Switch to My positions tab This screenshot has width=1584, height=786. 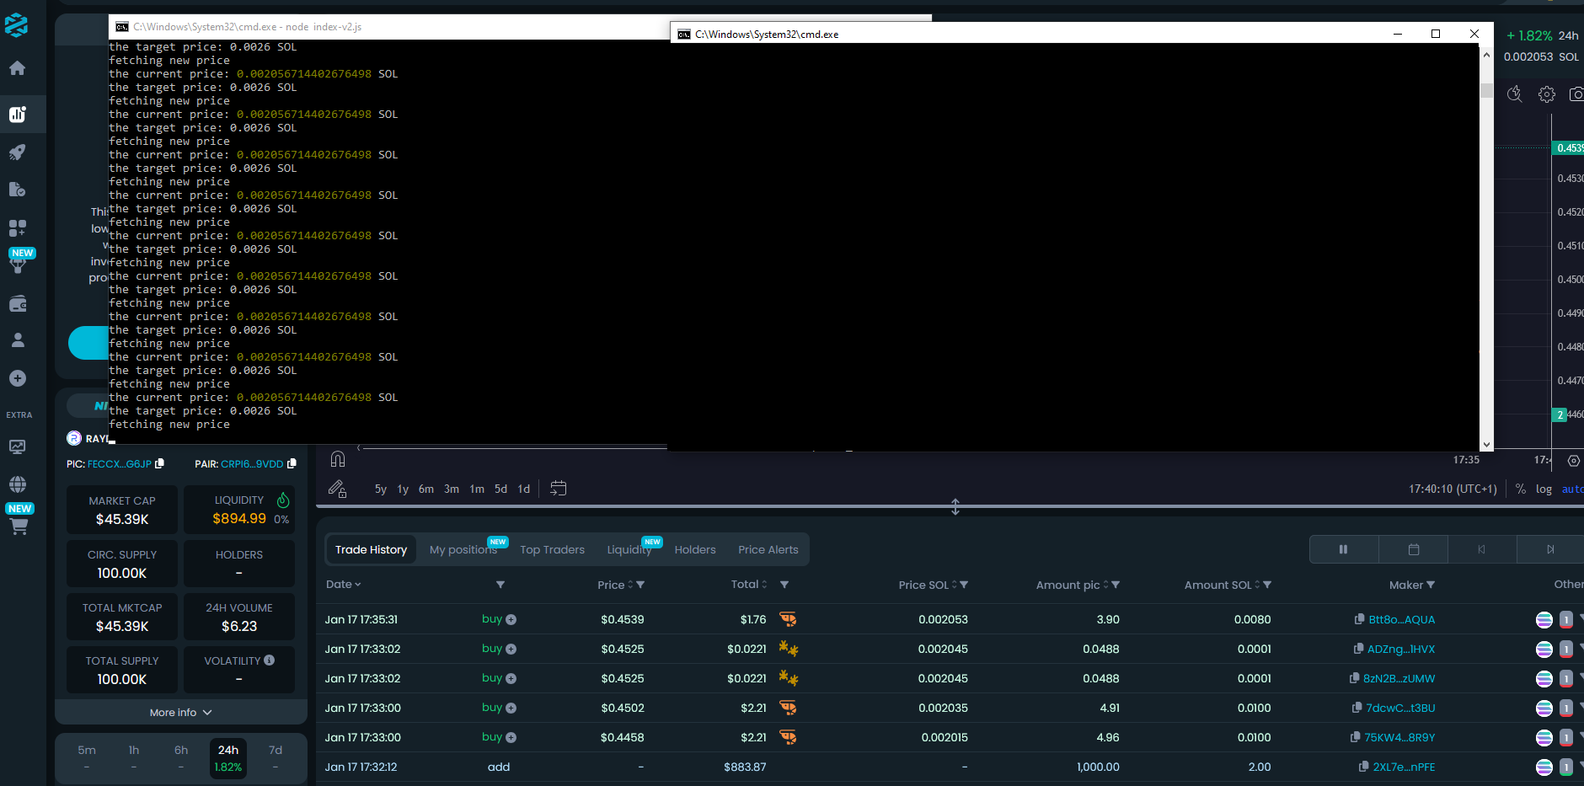pos(463,549)
